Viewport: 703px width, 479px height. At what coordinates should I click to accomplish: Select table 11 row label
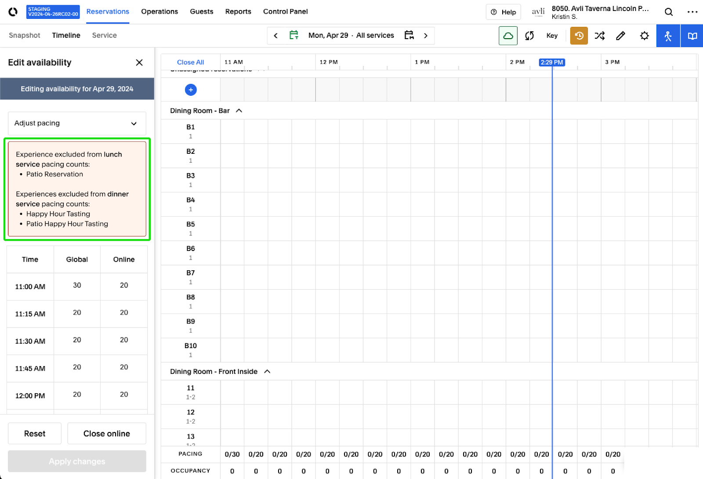tap(190, 392)
